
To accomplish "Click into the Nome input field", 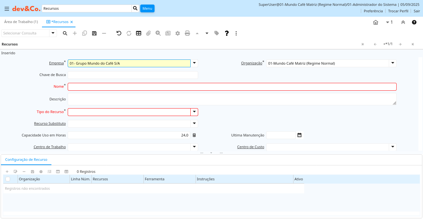I will (x=232, y=87).
